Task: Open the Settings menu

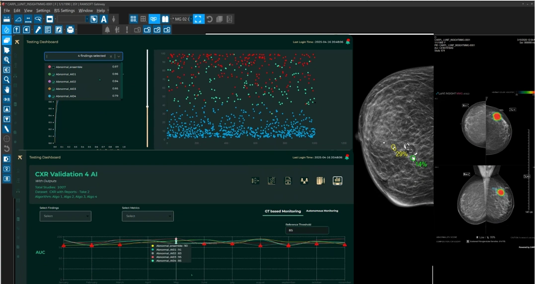Action: [x=43, y=10]
